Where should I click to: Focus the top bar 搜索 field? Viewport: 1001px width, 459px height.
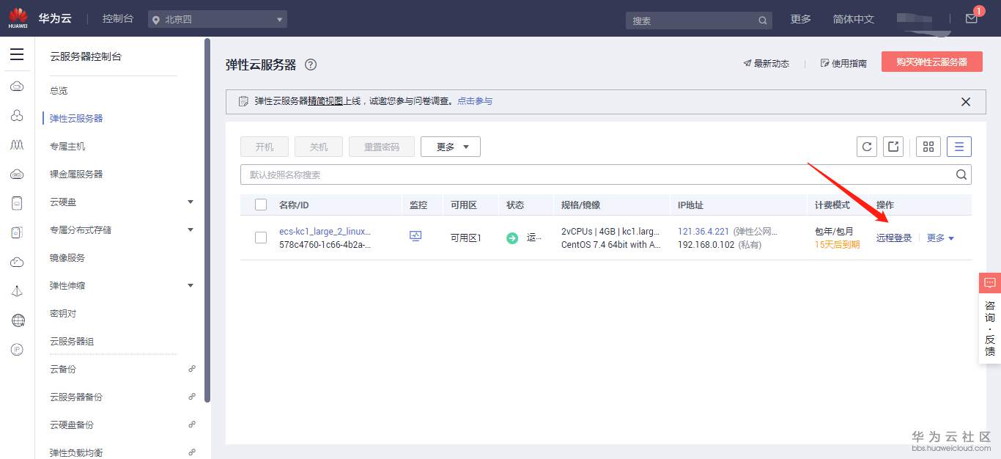click(x=699, y=21)
